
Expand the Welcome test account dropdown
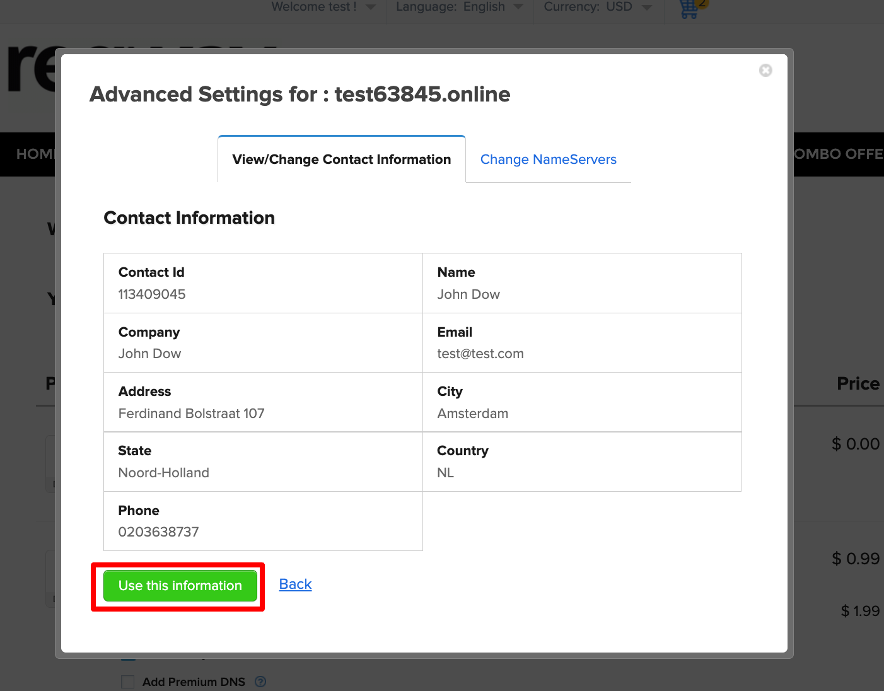click(x=323, y=7)
